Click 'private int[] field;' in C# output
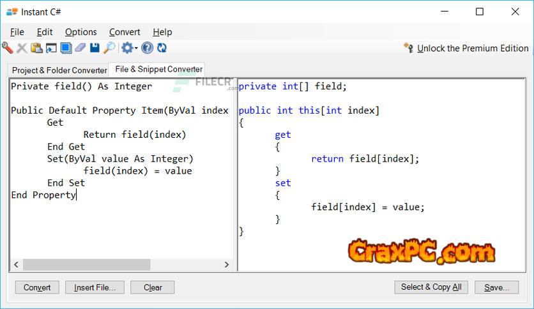Viewport: 534px width, 309px height. 293,86
